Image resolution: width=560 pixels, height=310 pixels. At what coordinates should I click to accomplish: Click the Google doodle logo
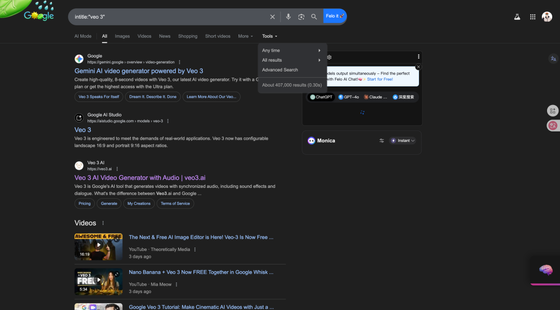(38, 14)
